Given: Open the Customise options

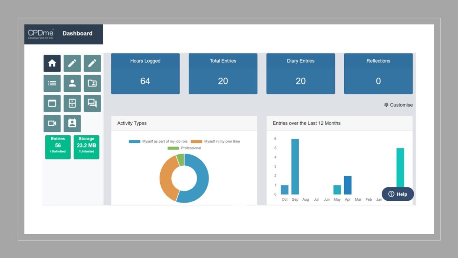Looking at the screenshot, I should tap(398, 105).
